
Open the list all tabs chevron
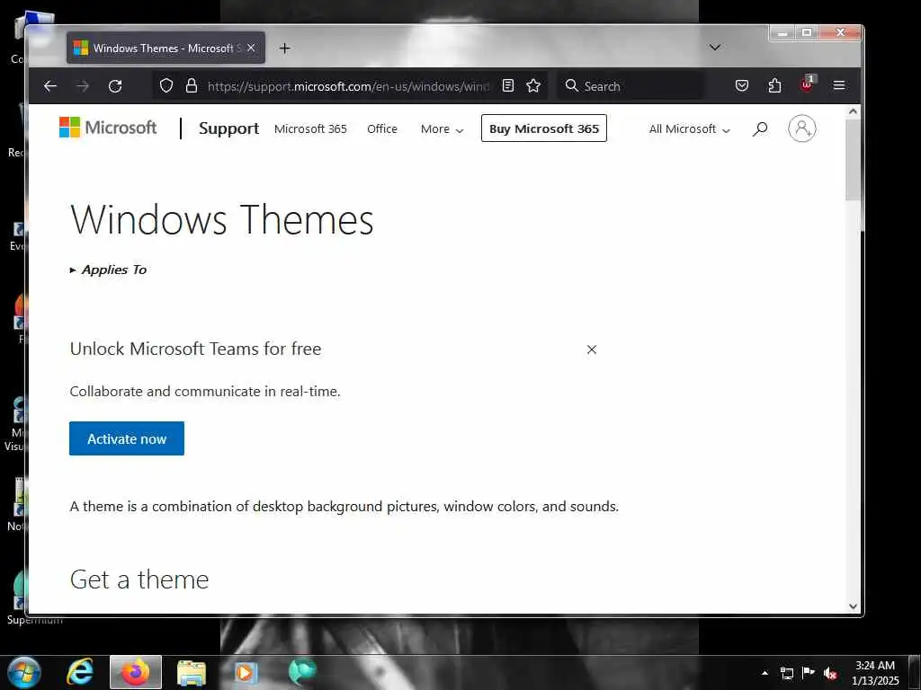coord(715,48)
